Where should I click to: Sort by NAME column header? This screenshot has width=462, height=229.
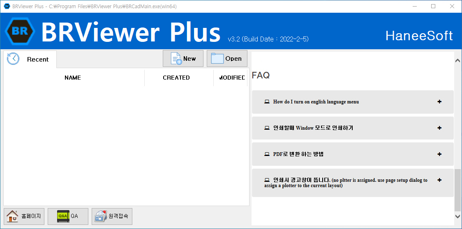[x=72, y=78]
